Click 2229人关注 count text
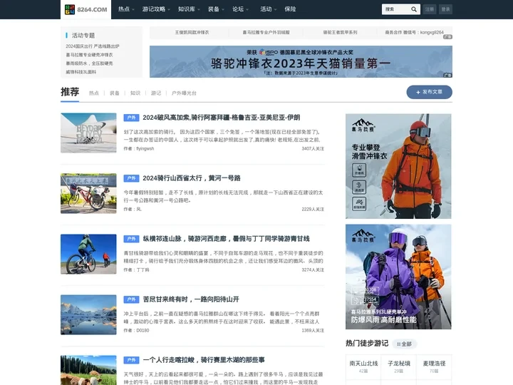This screenshot has height=385, width=513. (x=313, y=209)
